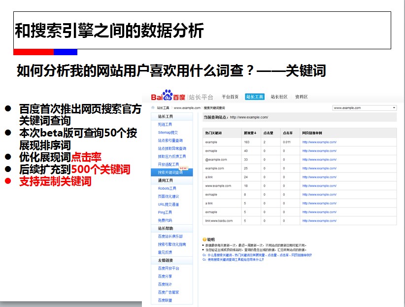Image resolution: width=405 pixels, height=307 pixels.
Task: Click the 热门关键词 column header
Action: (x=213, y=133)
